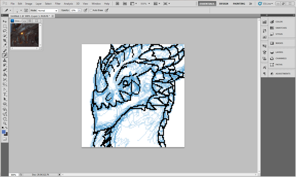Select the History Brush tool

click(x=5, y=65)
